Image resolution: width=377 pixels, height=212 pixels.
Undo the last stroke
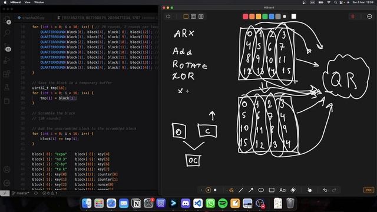[325, 190]
